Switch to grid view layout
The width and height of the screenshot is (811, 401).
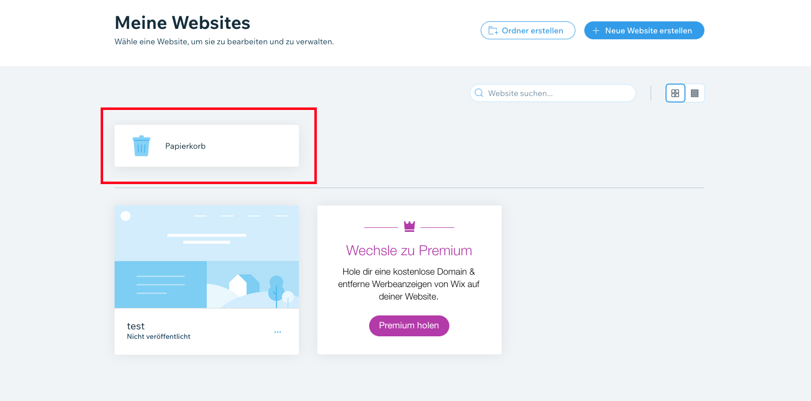click(x=675, y=93)
